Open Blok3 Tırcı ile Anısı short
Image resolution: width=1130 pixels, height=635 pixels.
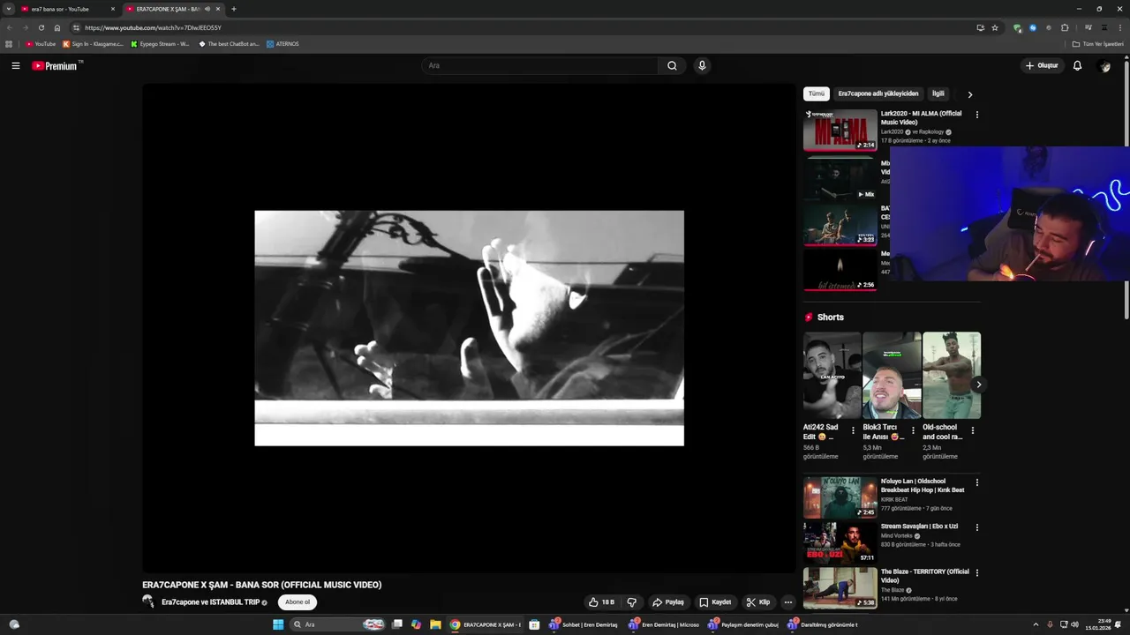892,375
